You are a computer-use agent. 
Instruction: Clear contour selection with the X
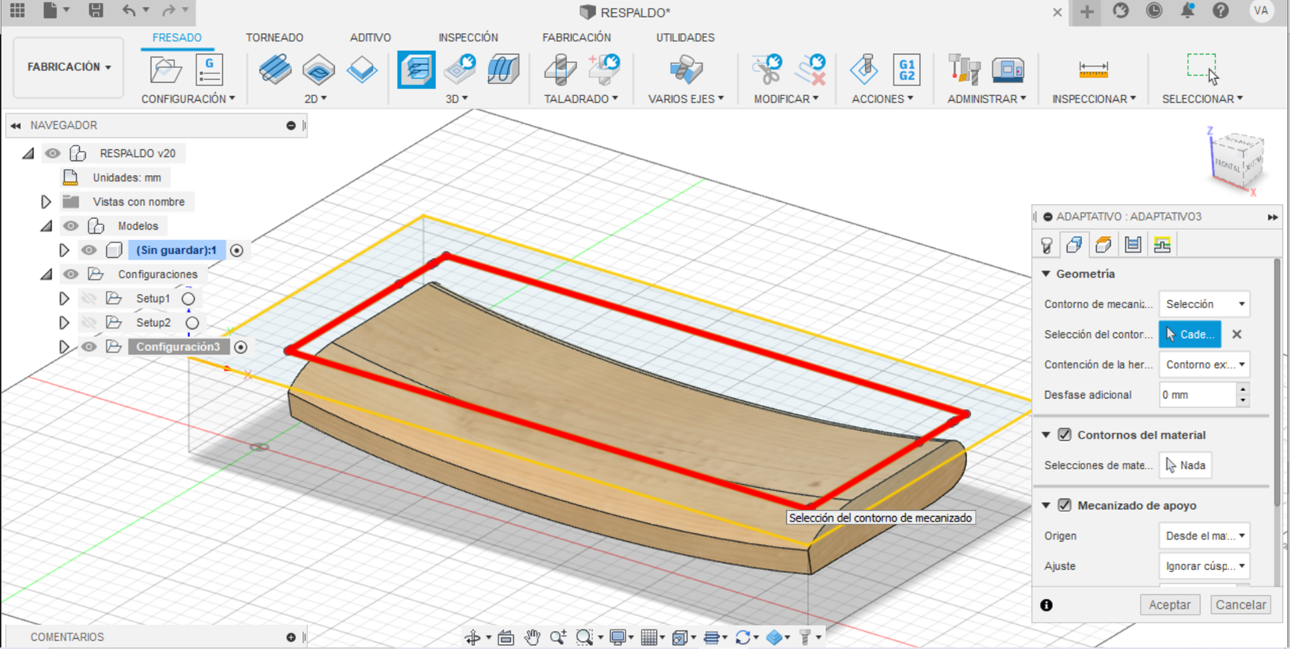(x=1237, y=334)
